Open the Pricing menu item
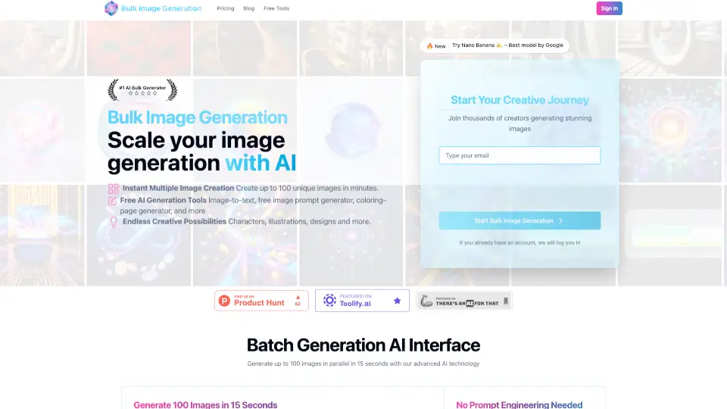The image size is (727, 409). [226, 8]
